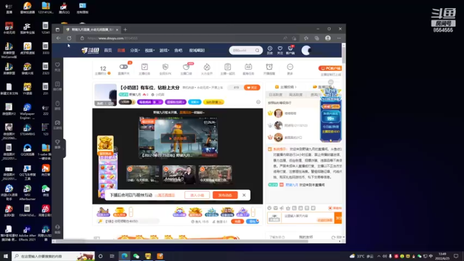Expand the 游戏 dropdown in navigation
The width and height of the screenshot is (464, 261).
164,50
